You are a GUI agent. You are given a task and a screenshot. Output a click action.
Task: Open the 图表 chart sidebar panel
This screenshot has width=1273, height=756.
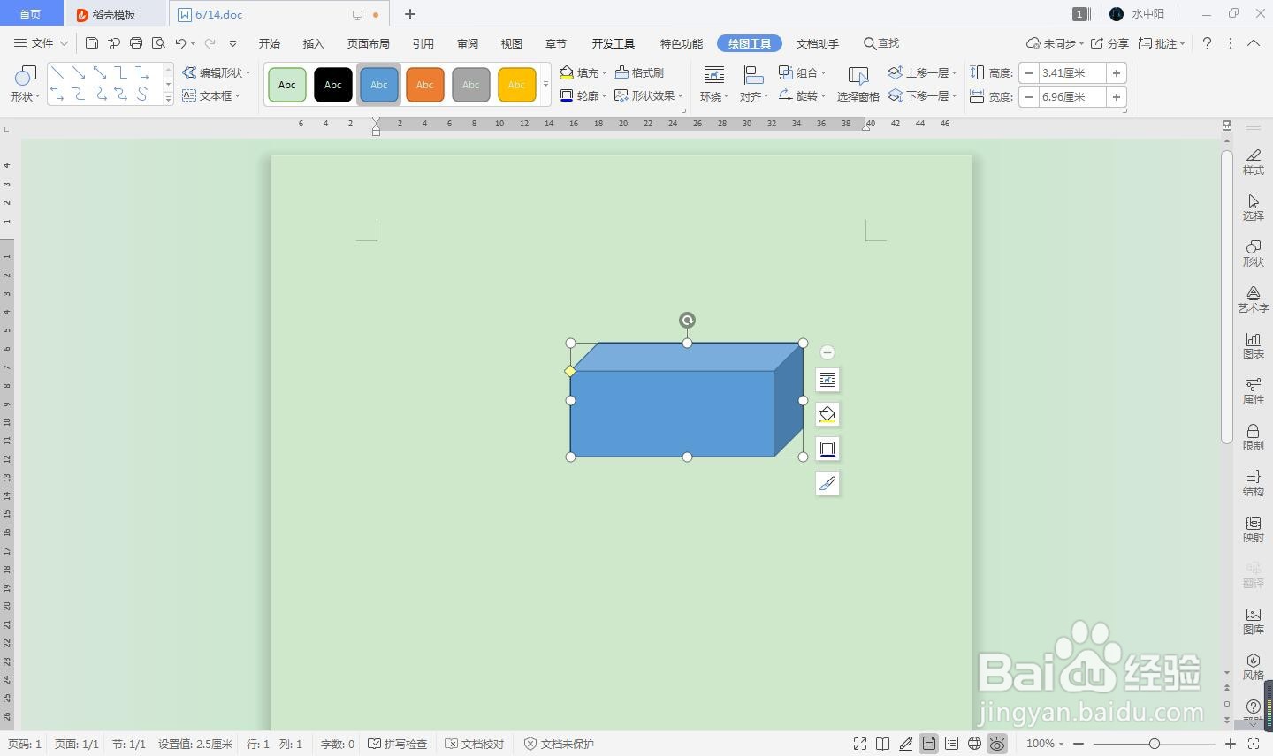pos(1254,345)
